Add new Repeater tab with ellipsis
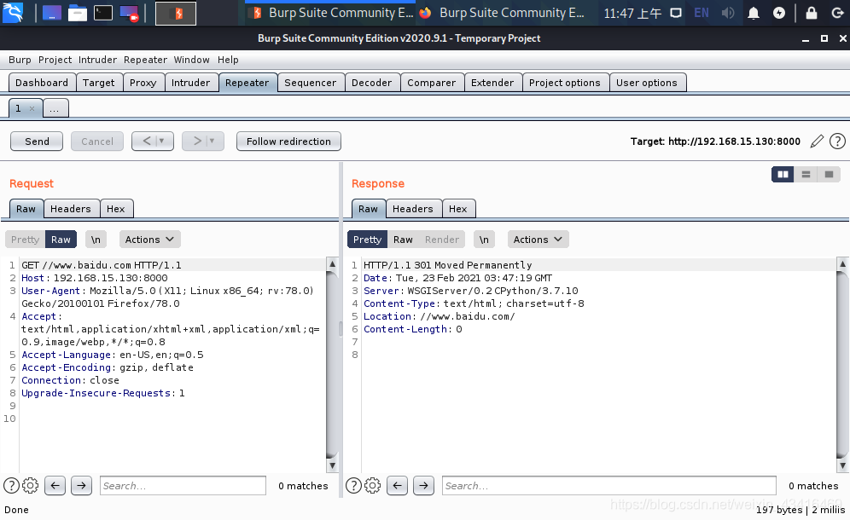 coord(55,108)
